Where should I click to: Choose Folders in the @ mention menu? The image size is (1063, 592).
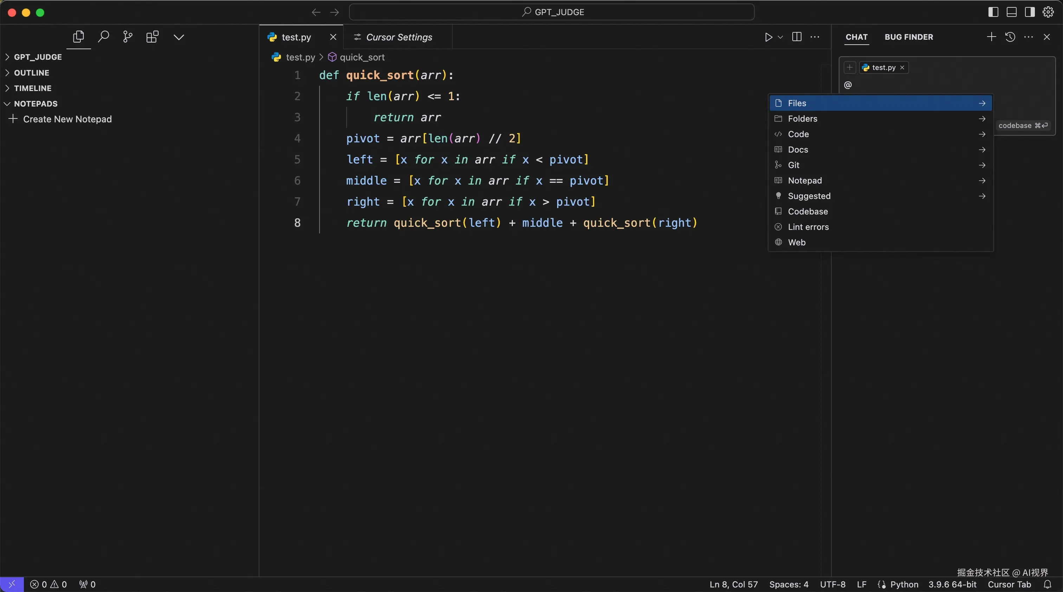pos(802,119)
